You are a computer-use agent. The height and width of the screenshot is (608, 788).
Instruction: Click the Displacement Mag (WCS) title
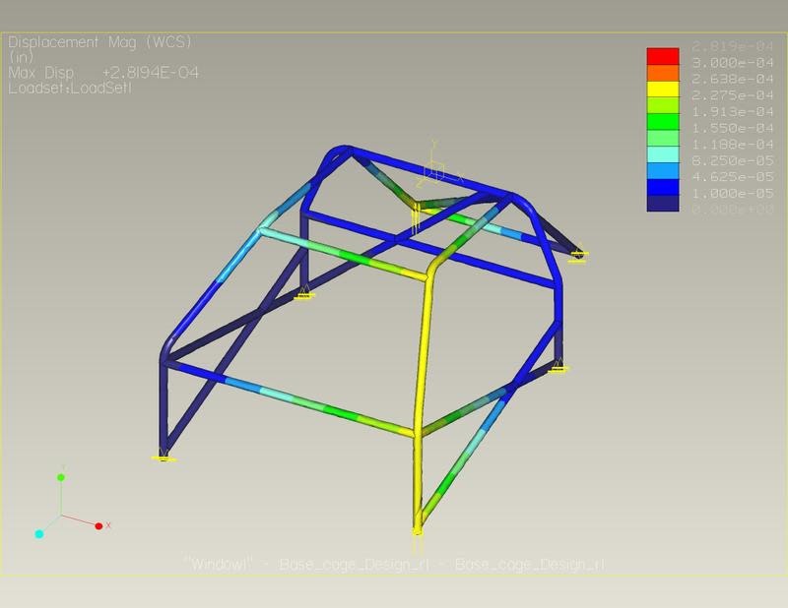(x=100, y=42)
